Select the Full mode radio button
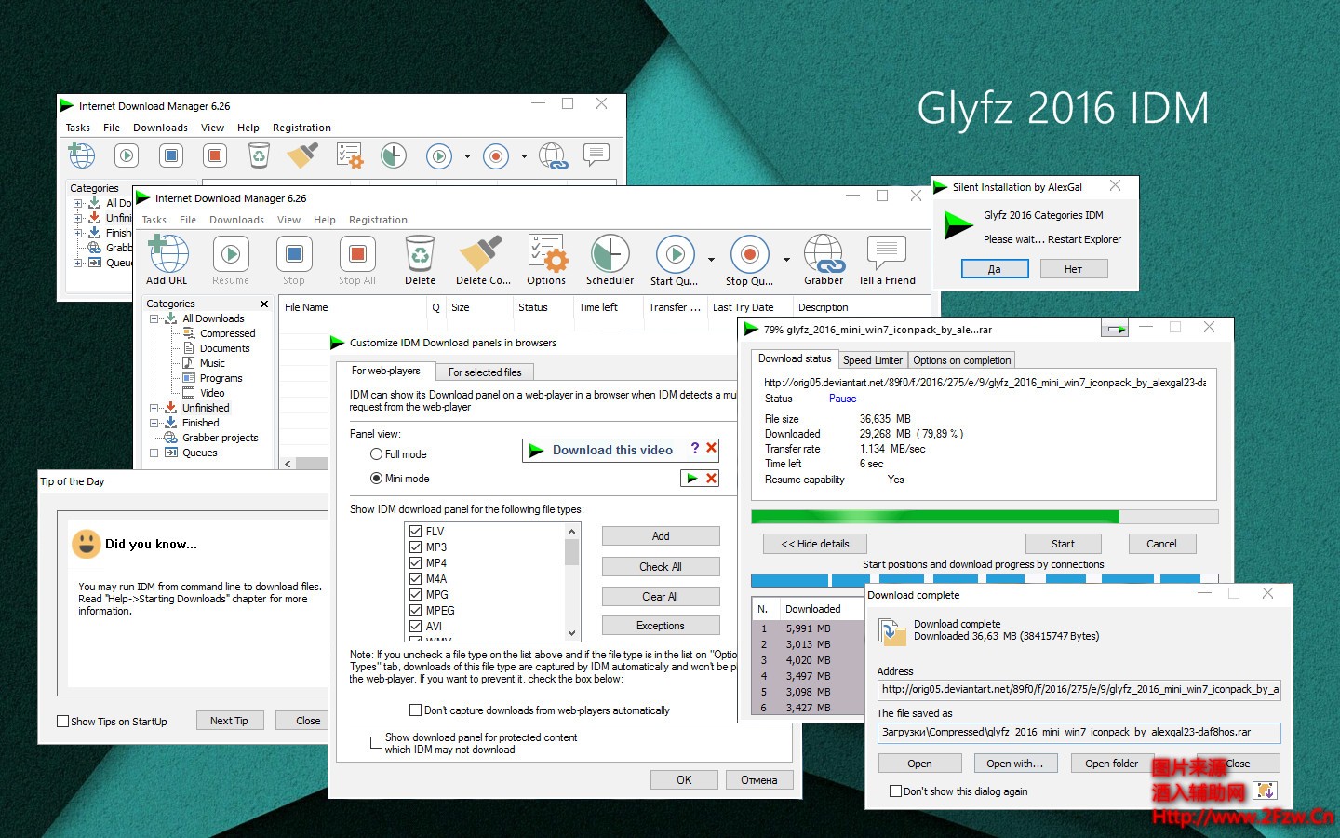Image resolution: width=1340 pixels, height=838 pixels. [x=375, y=453]
